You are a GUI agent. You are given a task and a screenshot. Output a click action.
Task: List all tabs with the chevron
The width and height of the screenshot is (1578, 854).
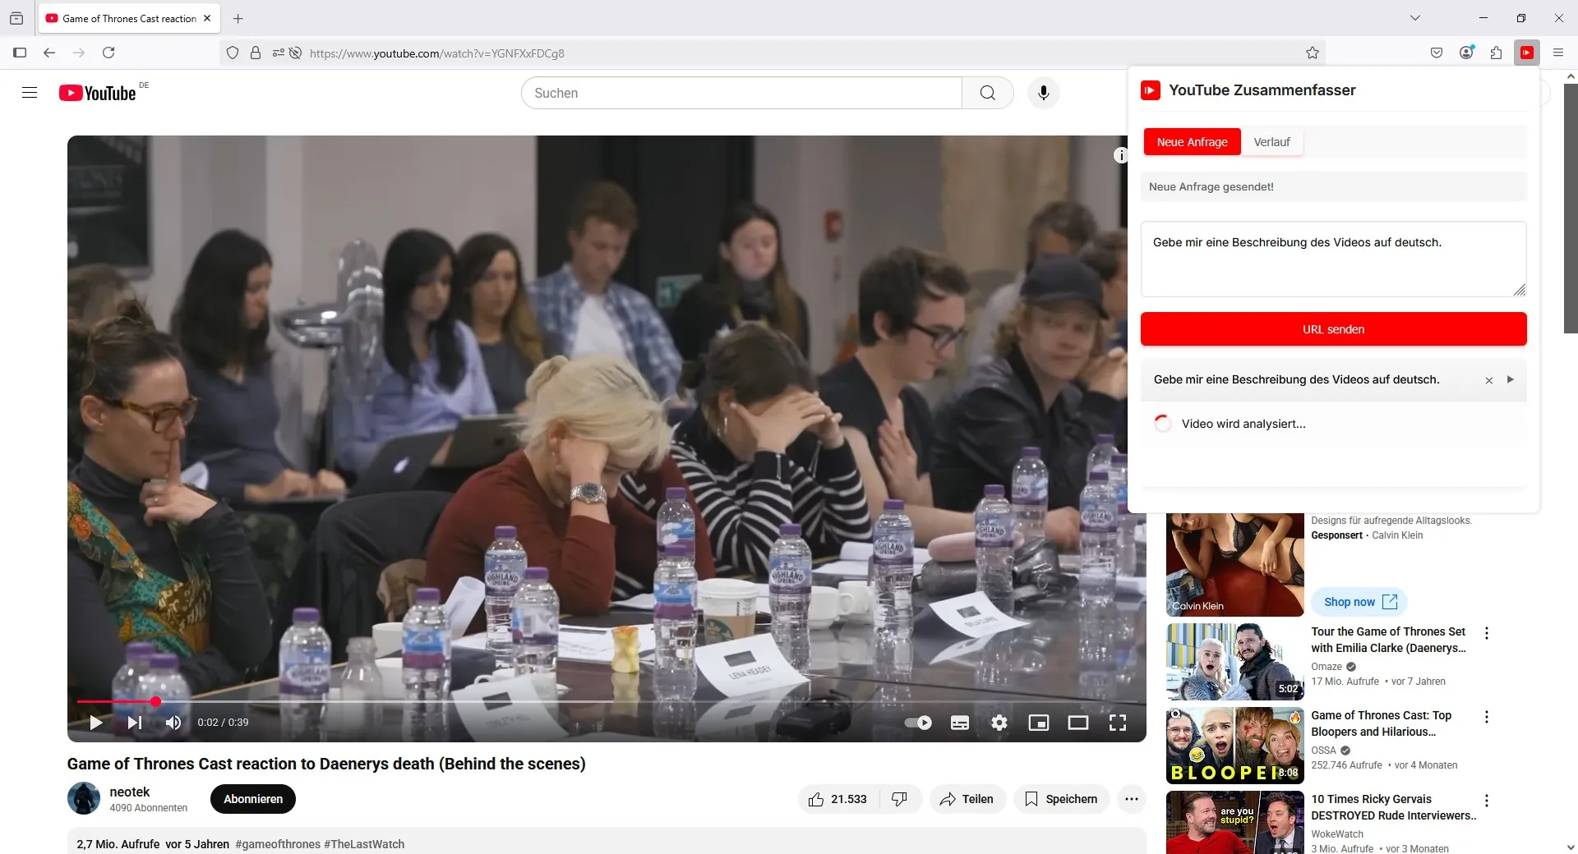coord(1415,18)
